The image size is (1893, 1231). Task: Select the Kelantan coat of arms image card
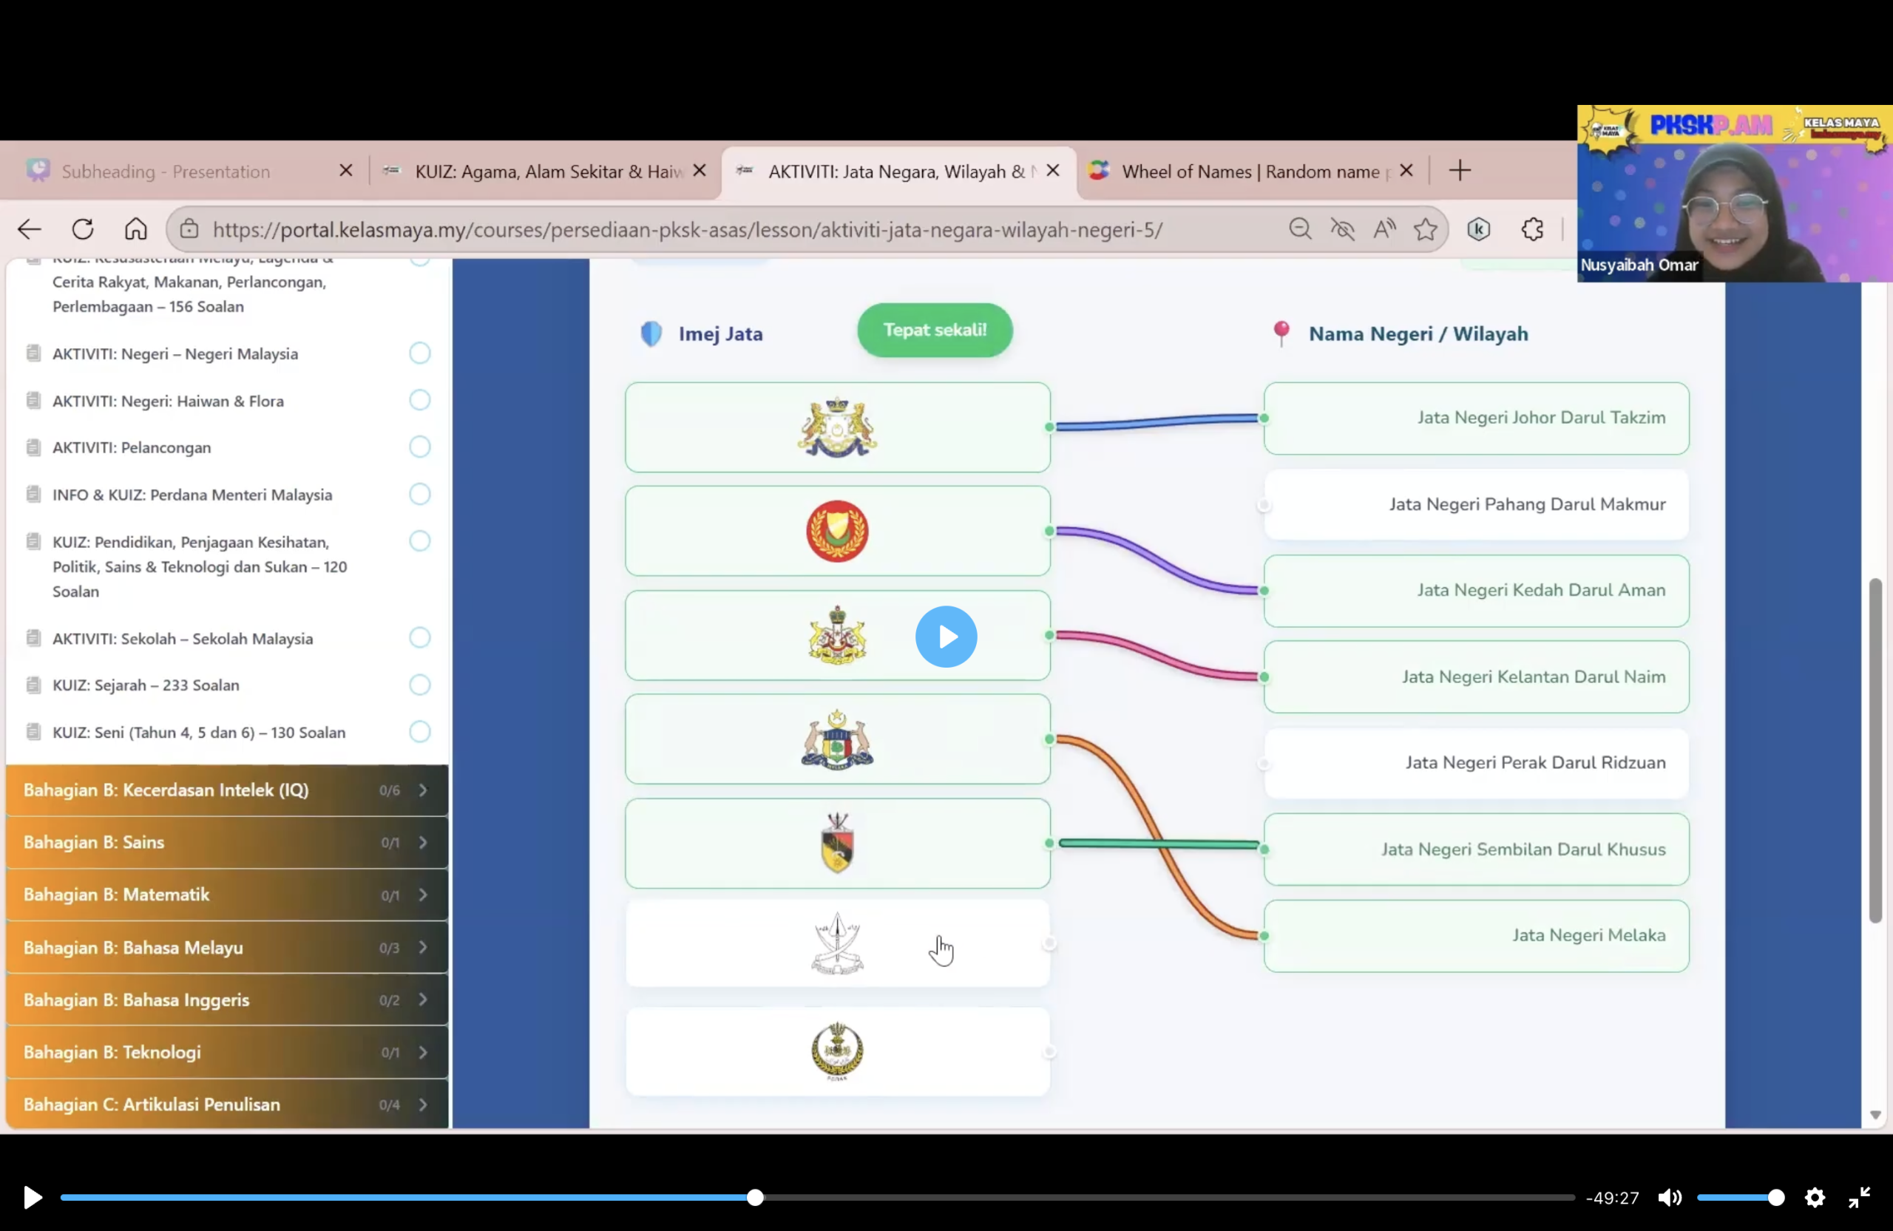(838, 635)
